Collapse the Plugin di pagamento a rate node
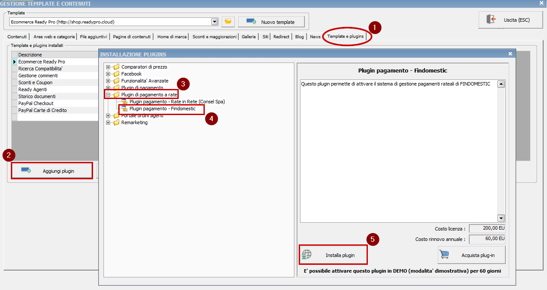Viewport: 547px width, 290px height. coord(108,95)
